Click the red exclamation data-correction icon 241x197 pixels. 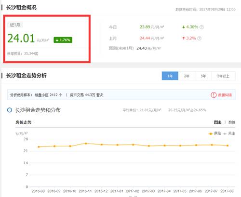[x=214, y=95]
